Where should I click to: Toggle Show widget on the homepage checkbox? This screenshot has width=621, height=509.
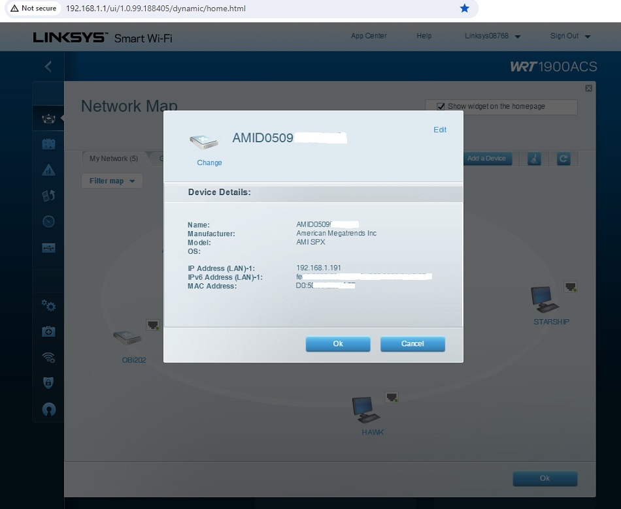tap(441, 106)
